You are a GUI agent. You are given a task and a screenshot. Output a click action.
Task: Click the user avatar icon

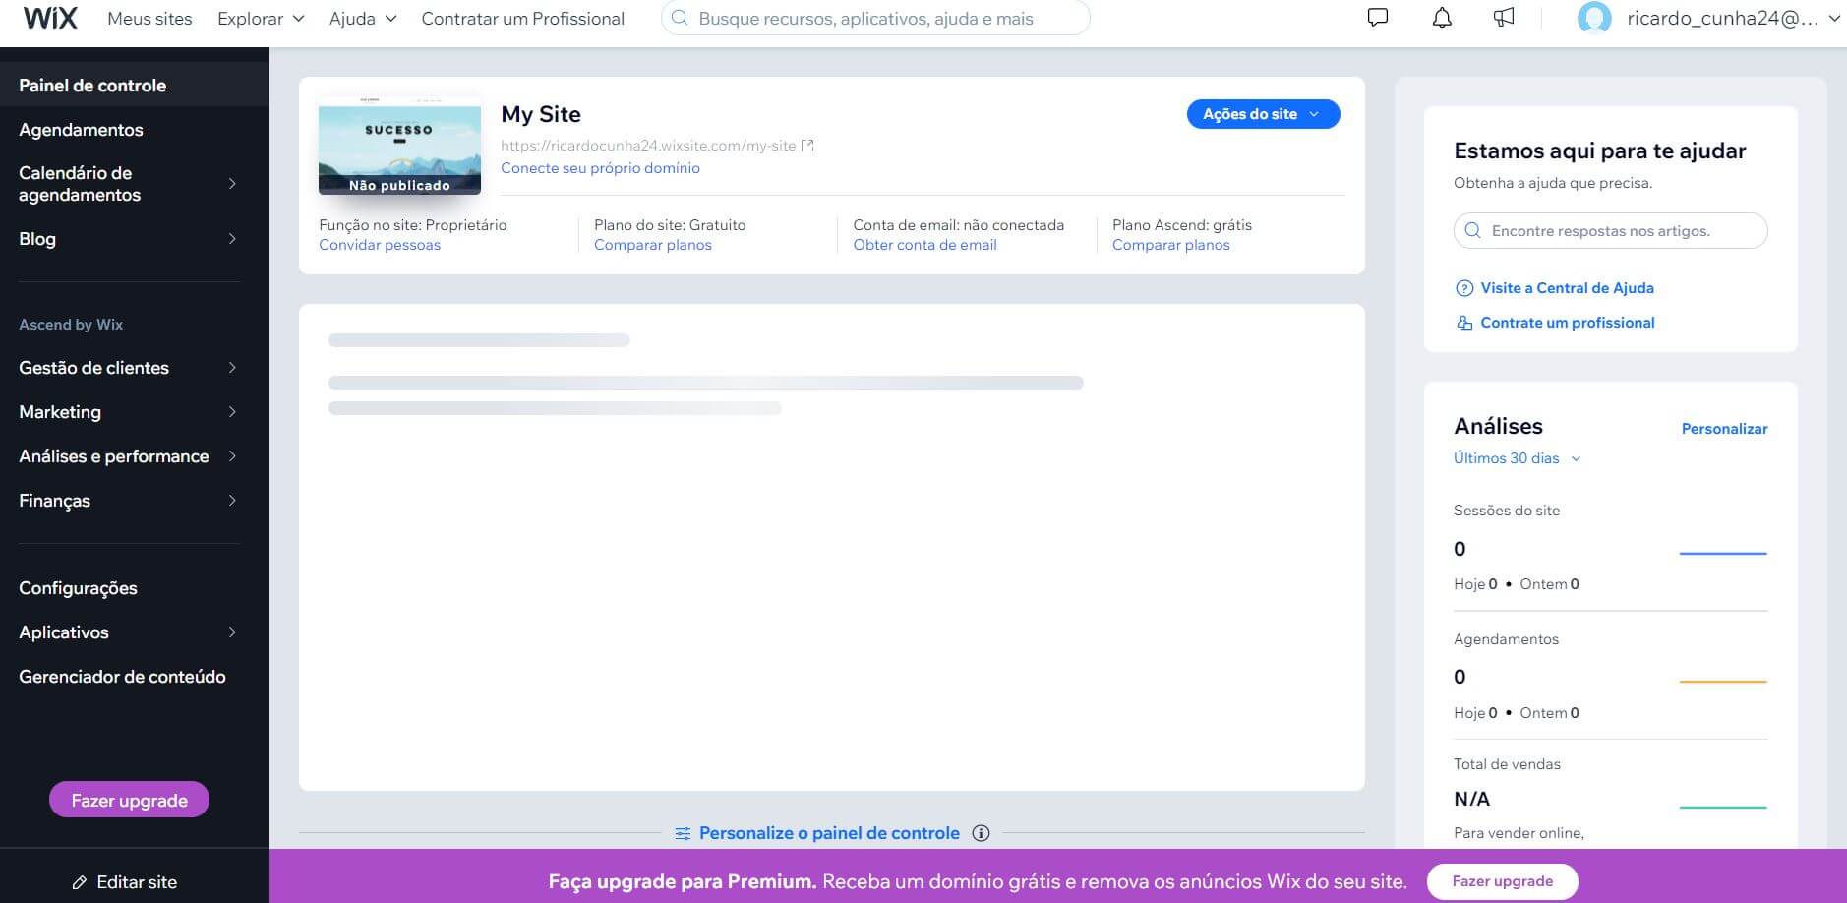point(1594,18)
